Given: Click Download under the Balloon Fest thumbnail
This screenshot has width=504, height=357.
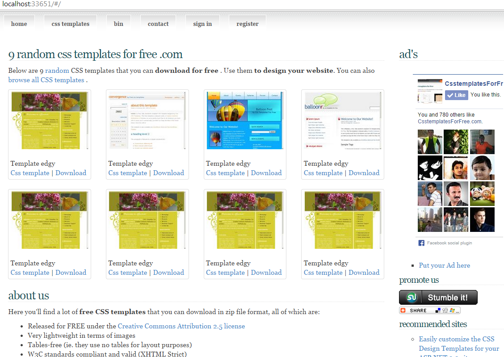Looking at the screenshot, I should [x=266, y=173].
